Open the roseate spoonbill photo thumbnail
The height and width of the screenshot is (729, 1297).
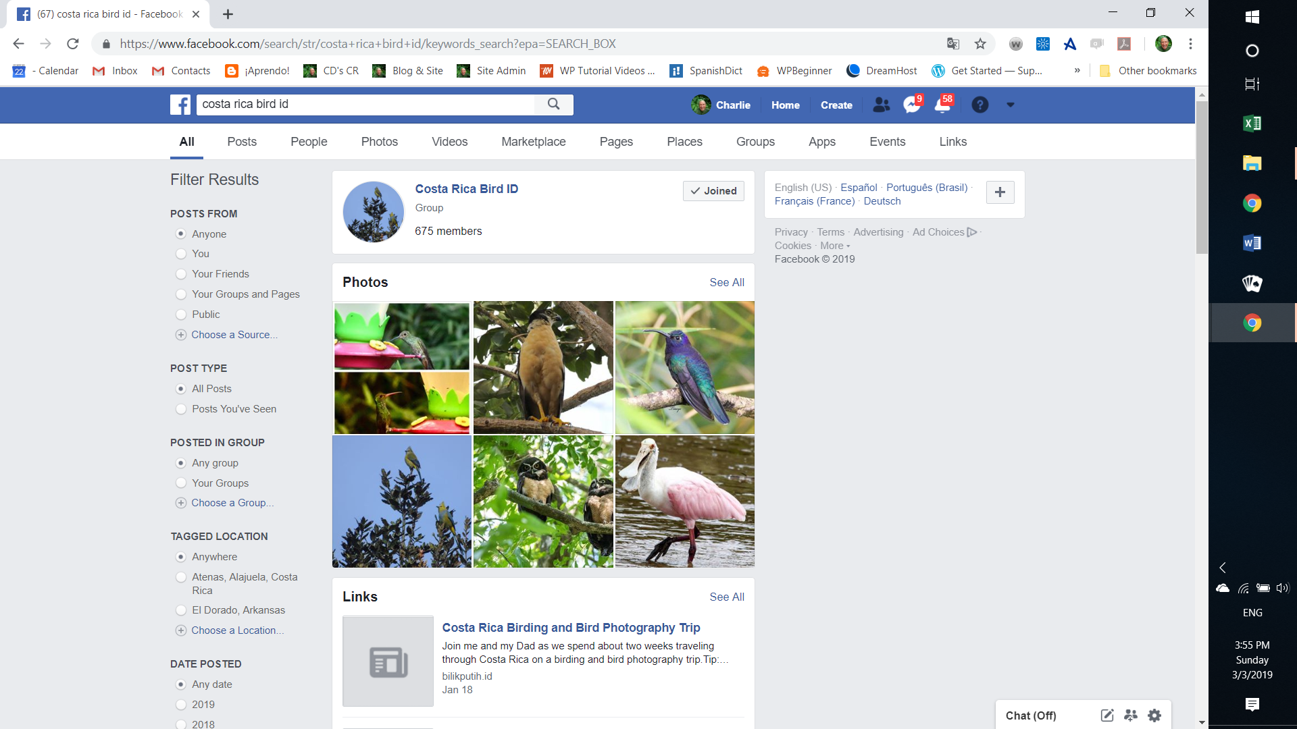pyautogui.click(x=684, y=502)
